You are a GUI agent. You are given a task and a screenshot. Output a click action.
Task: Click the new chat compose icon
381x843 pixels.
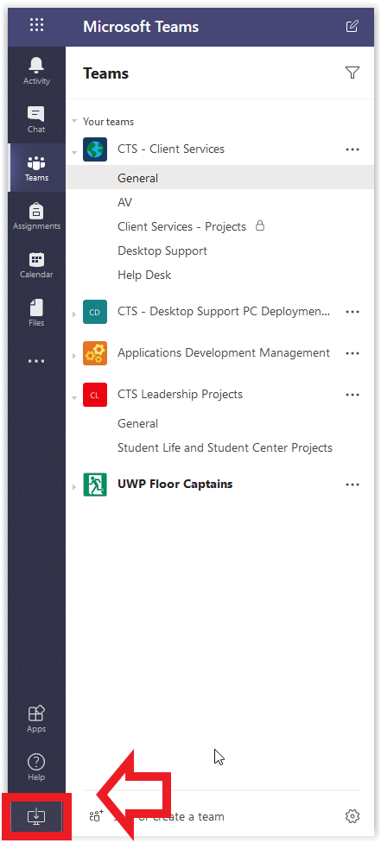click(x=352, y=26)
